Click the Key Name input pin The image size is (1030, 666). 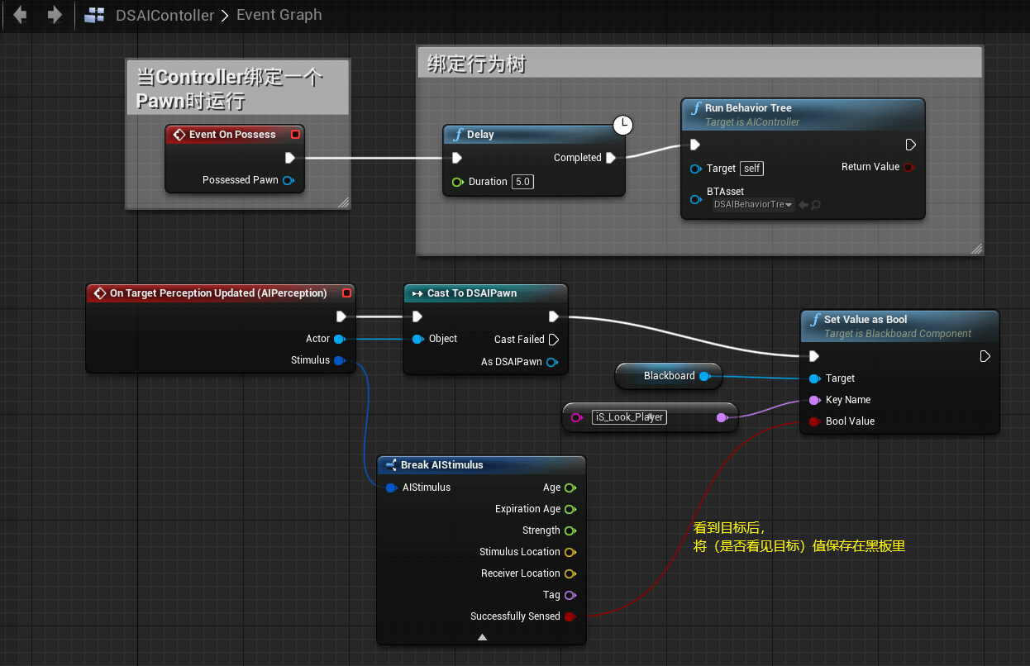[814, 400]
